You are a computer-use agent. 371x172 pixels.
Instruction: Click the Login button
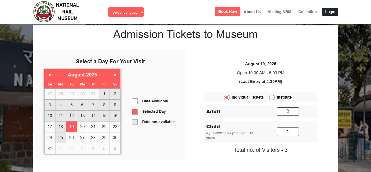pos(330,12)
